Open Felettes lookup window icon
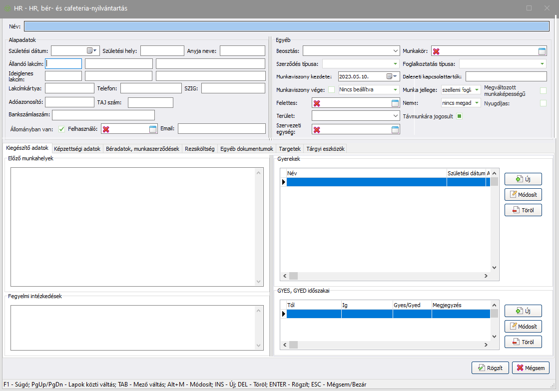Screen dimensions: 559x391 pos(395,103)
